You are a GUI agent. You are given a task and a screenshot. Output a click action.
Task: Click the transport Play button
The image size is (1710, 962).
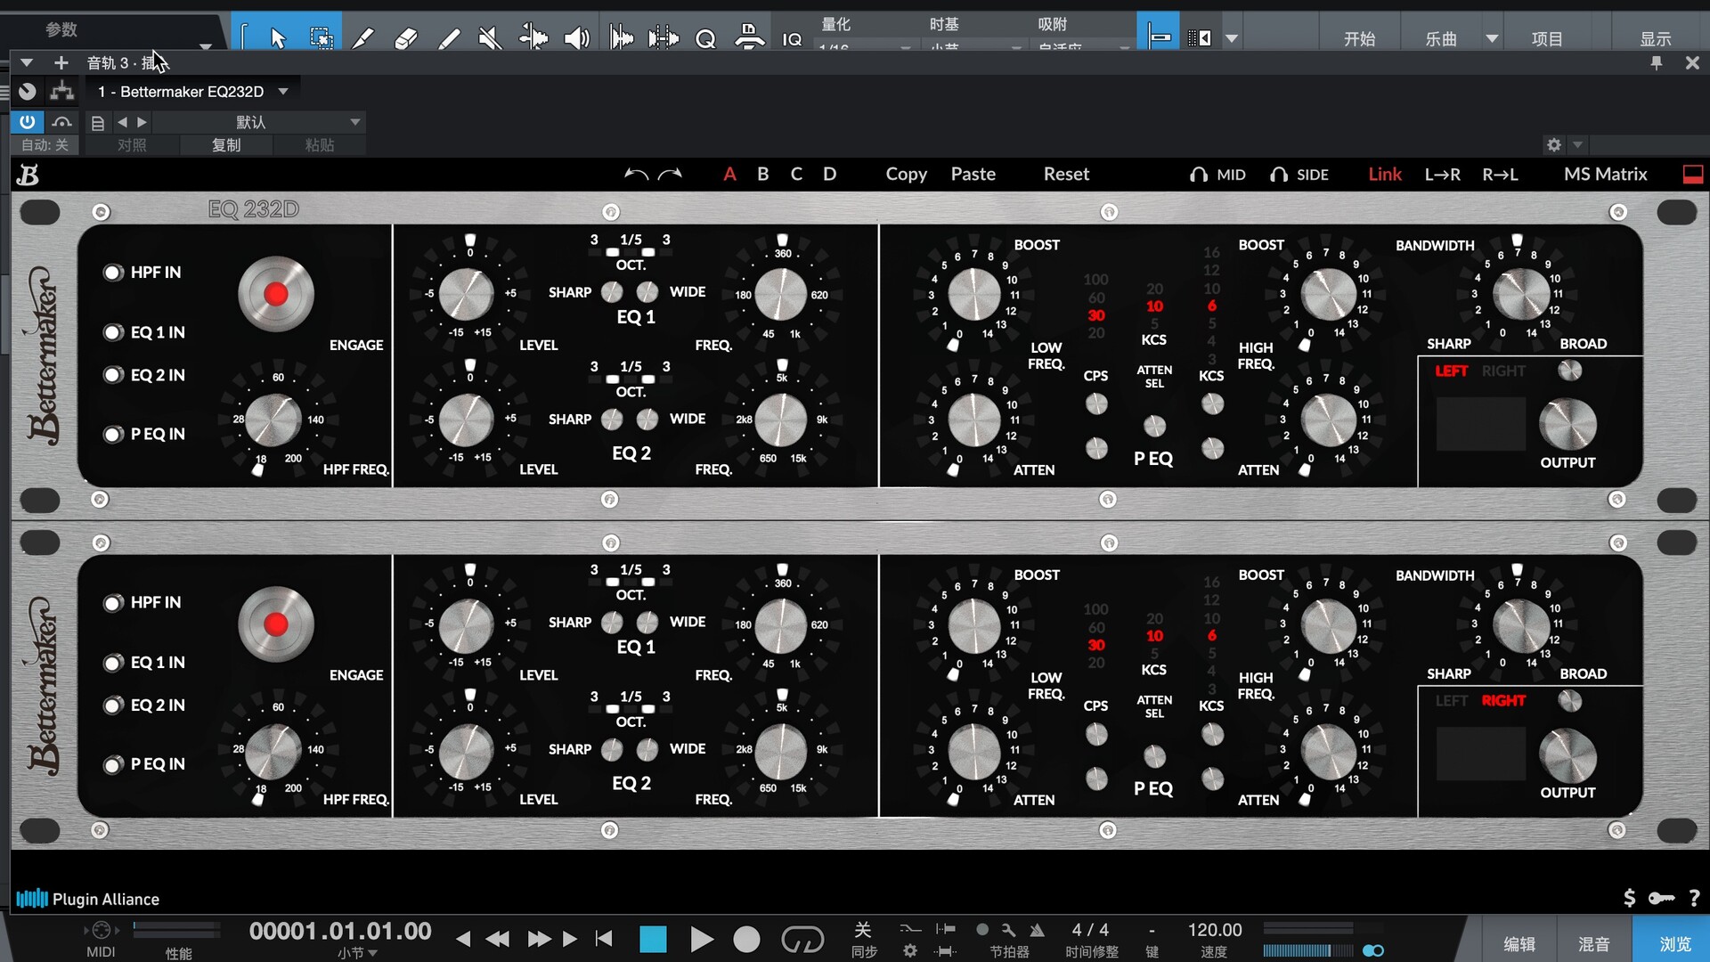[x=701, y=939]
